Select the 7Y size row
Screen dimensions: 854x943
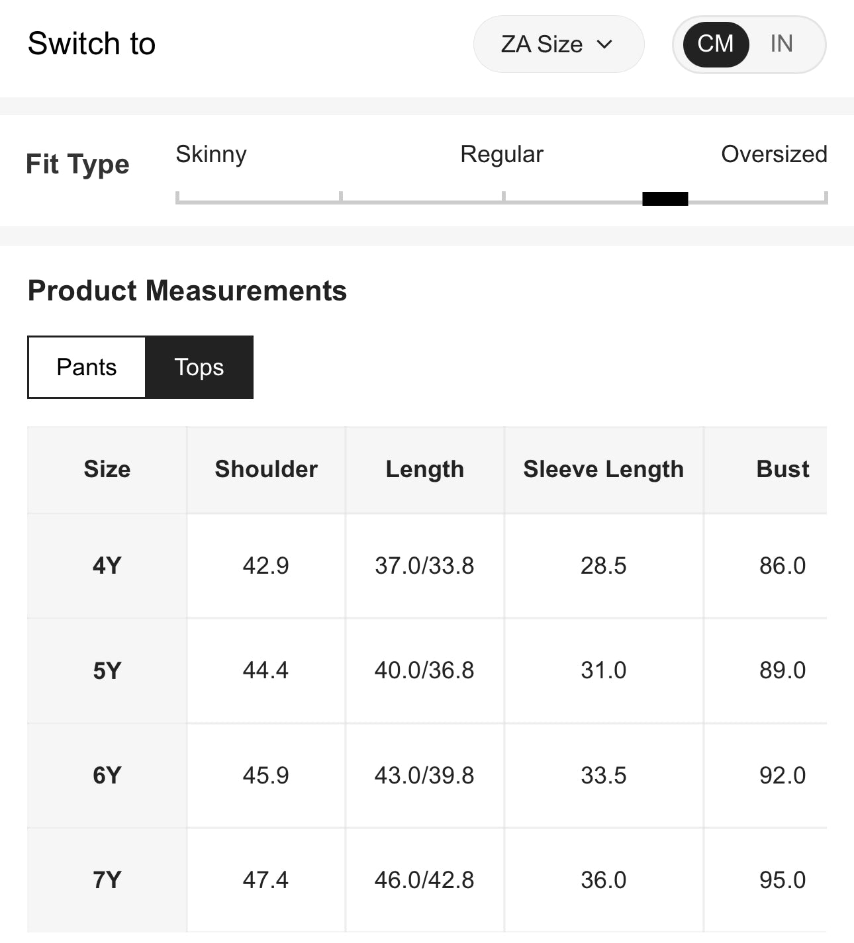click(107, 879)
